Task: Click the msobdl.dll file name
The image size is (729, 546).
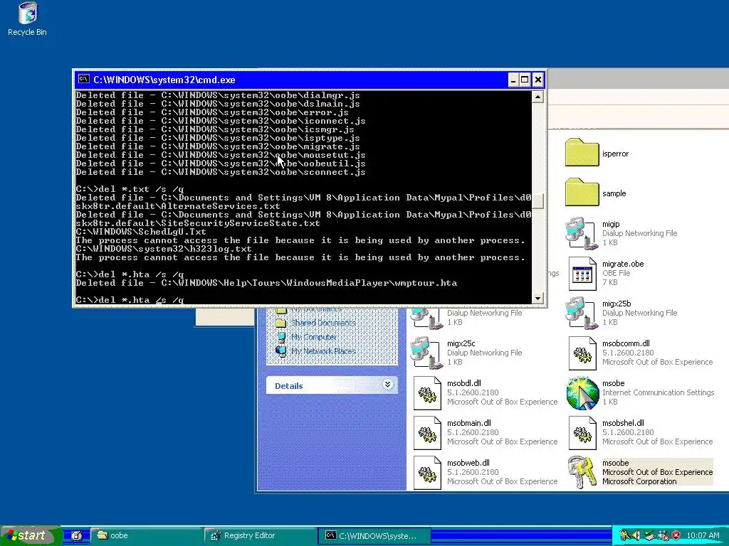Action: click(463, 383)
